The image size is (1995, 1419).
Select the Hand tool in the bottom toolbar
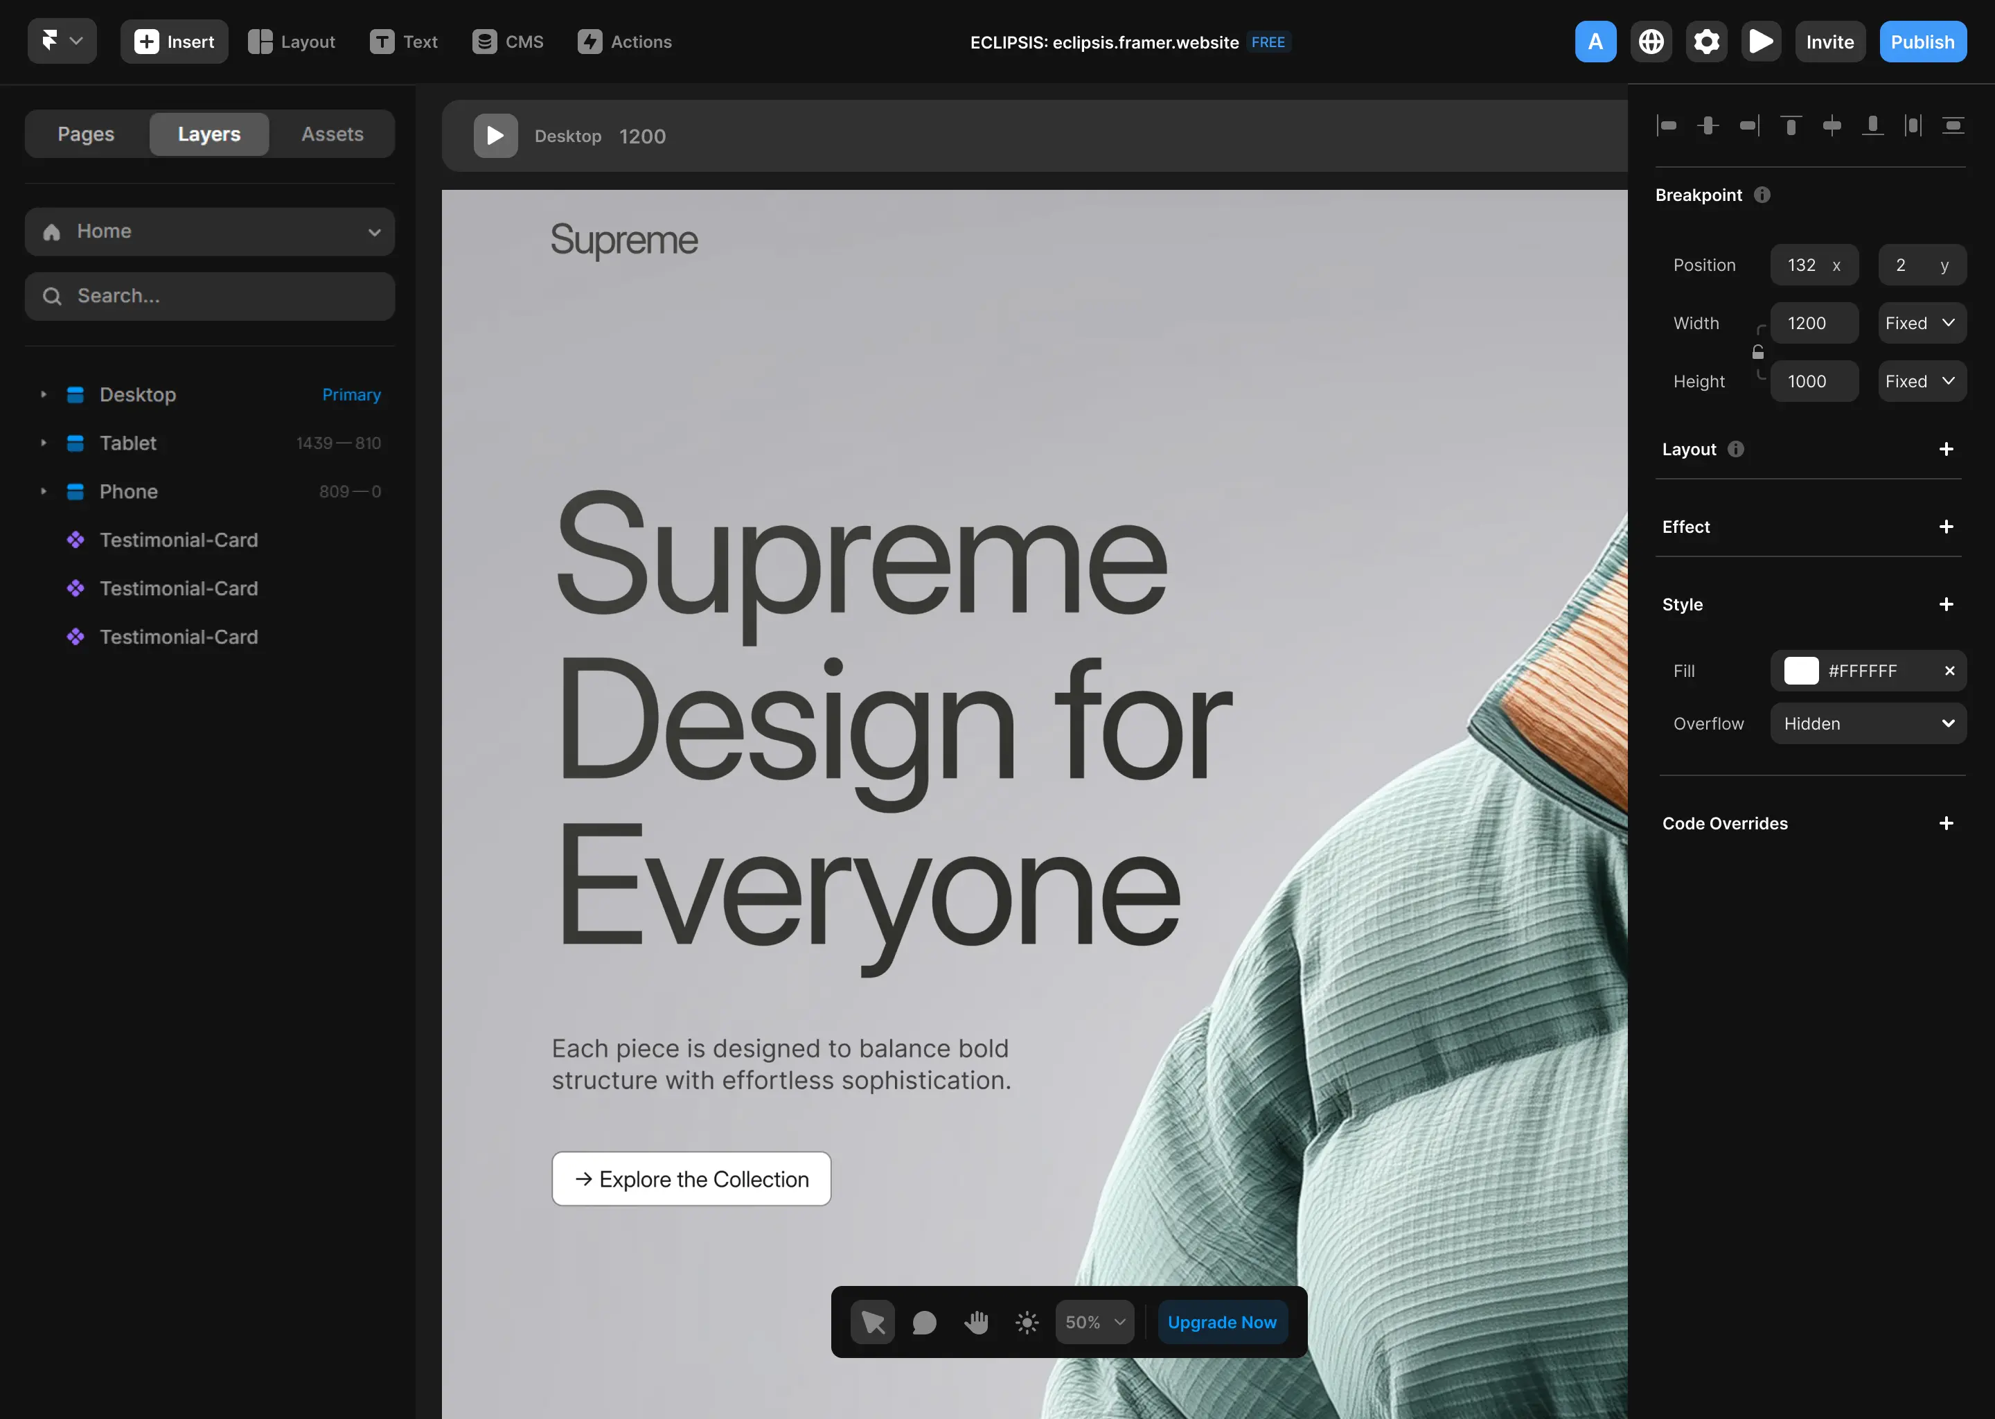(975, 1321)
